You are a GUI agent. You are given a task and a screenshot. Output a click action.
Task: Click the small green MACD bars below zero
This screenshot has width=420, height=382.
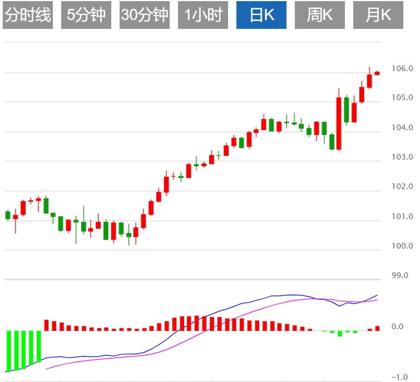click(x=340, y=334)
